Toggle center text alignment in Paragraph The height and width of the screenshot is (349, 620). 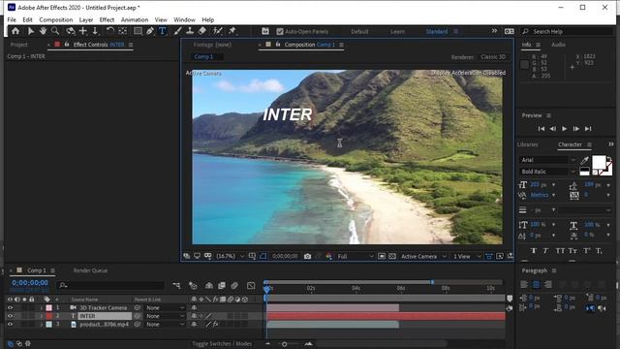point(536,284)
